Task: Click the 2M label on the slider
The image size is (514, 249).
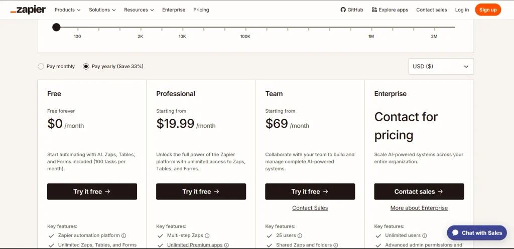Action: [434, 37]
